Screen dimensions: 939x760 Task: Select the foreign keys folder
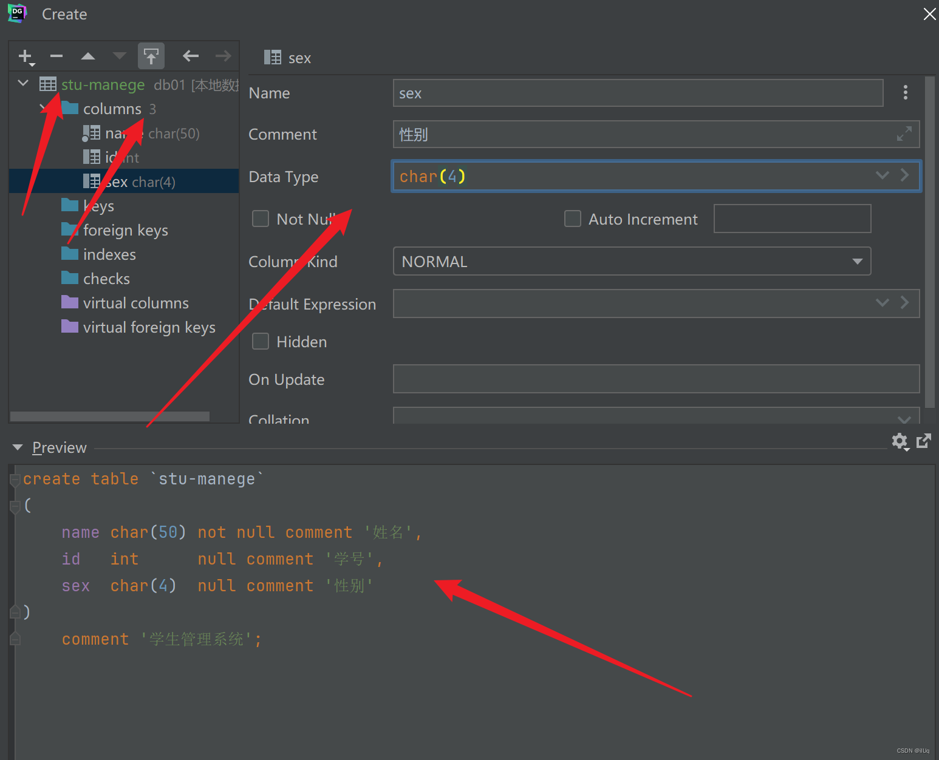(x=126, y=230)
